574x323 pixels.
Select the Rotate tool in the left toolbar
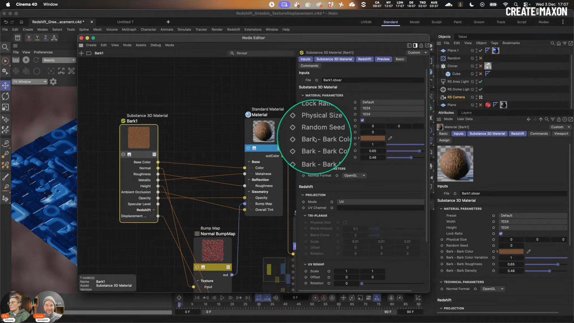pyautogui.click(x=5, y=96)
